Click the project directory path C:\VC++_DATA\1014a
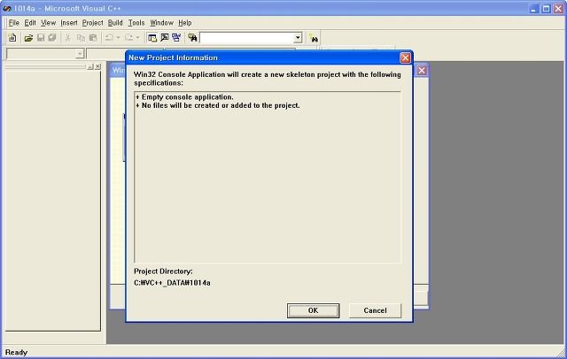The height and width of the screenshot is (359, 567). click(172, 283)
